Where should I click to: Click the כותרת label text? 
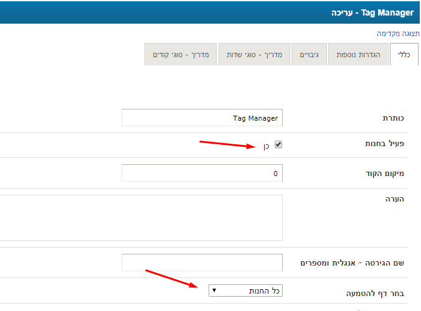[394, 118]
